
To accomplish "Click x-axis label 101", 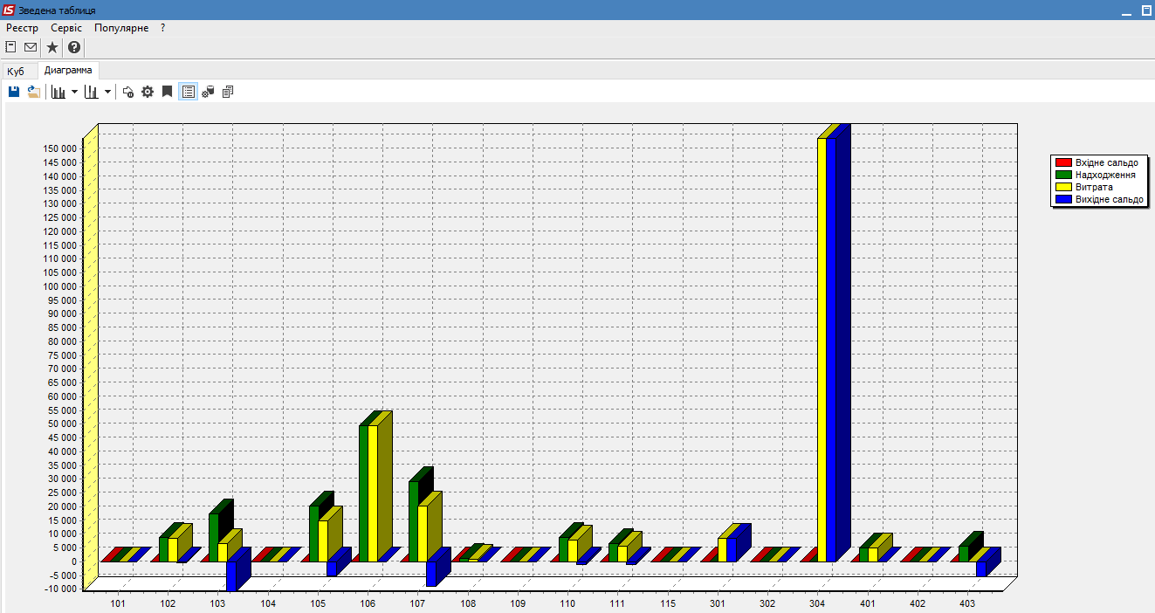I will pyautogui.click(x=119, y=603).
